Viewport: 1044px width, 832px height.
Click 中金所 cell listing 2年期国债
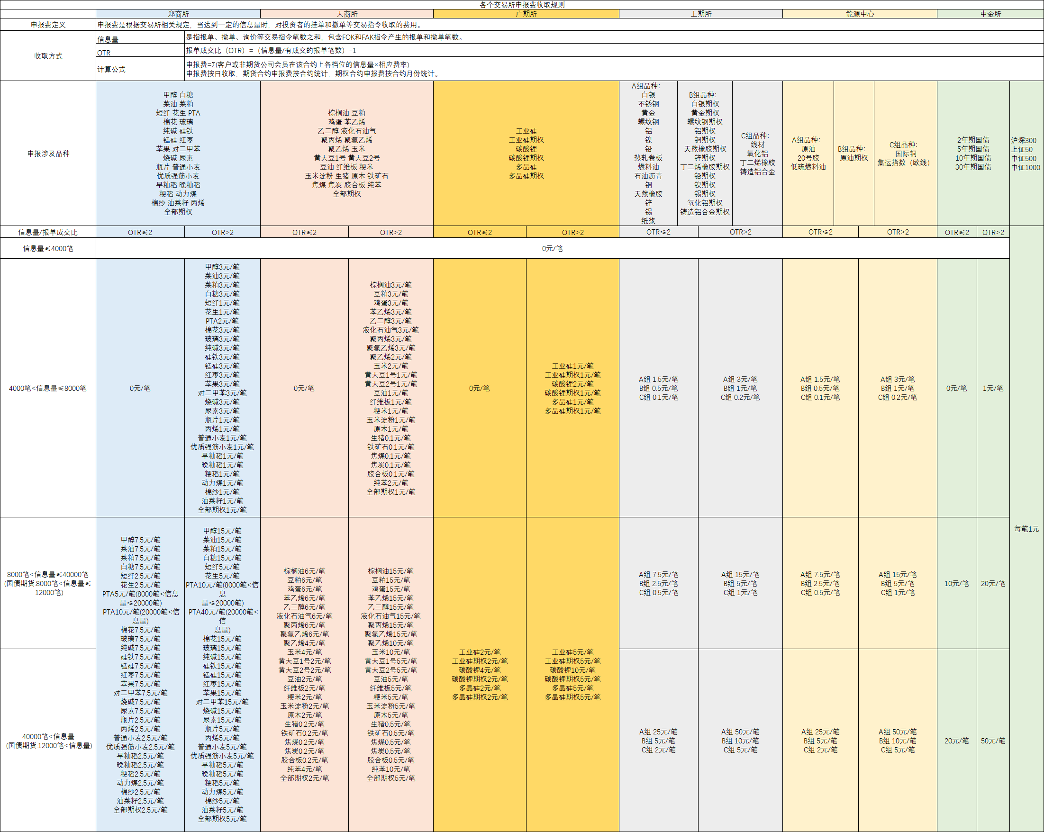coord(973,154)
